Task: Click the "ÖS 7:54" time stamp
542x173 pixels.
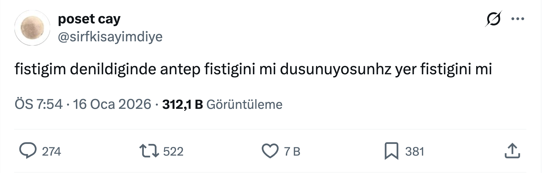Action: [x=38, y=104]
